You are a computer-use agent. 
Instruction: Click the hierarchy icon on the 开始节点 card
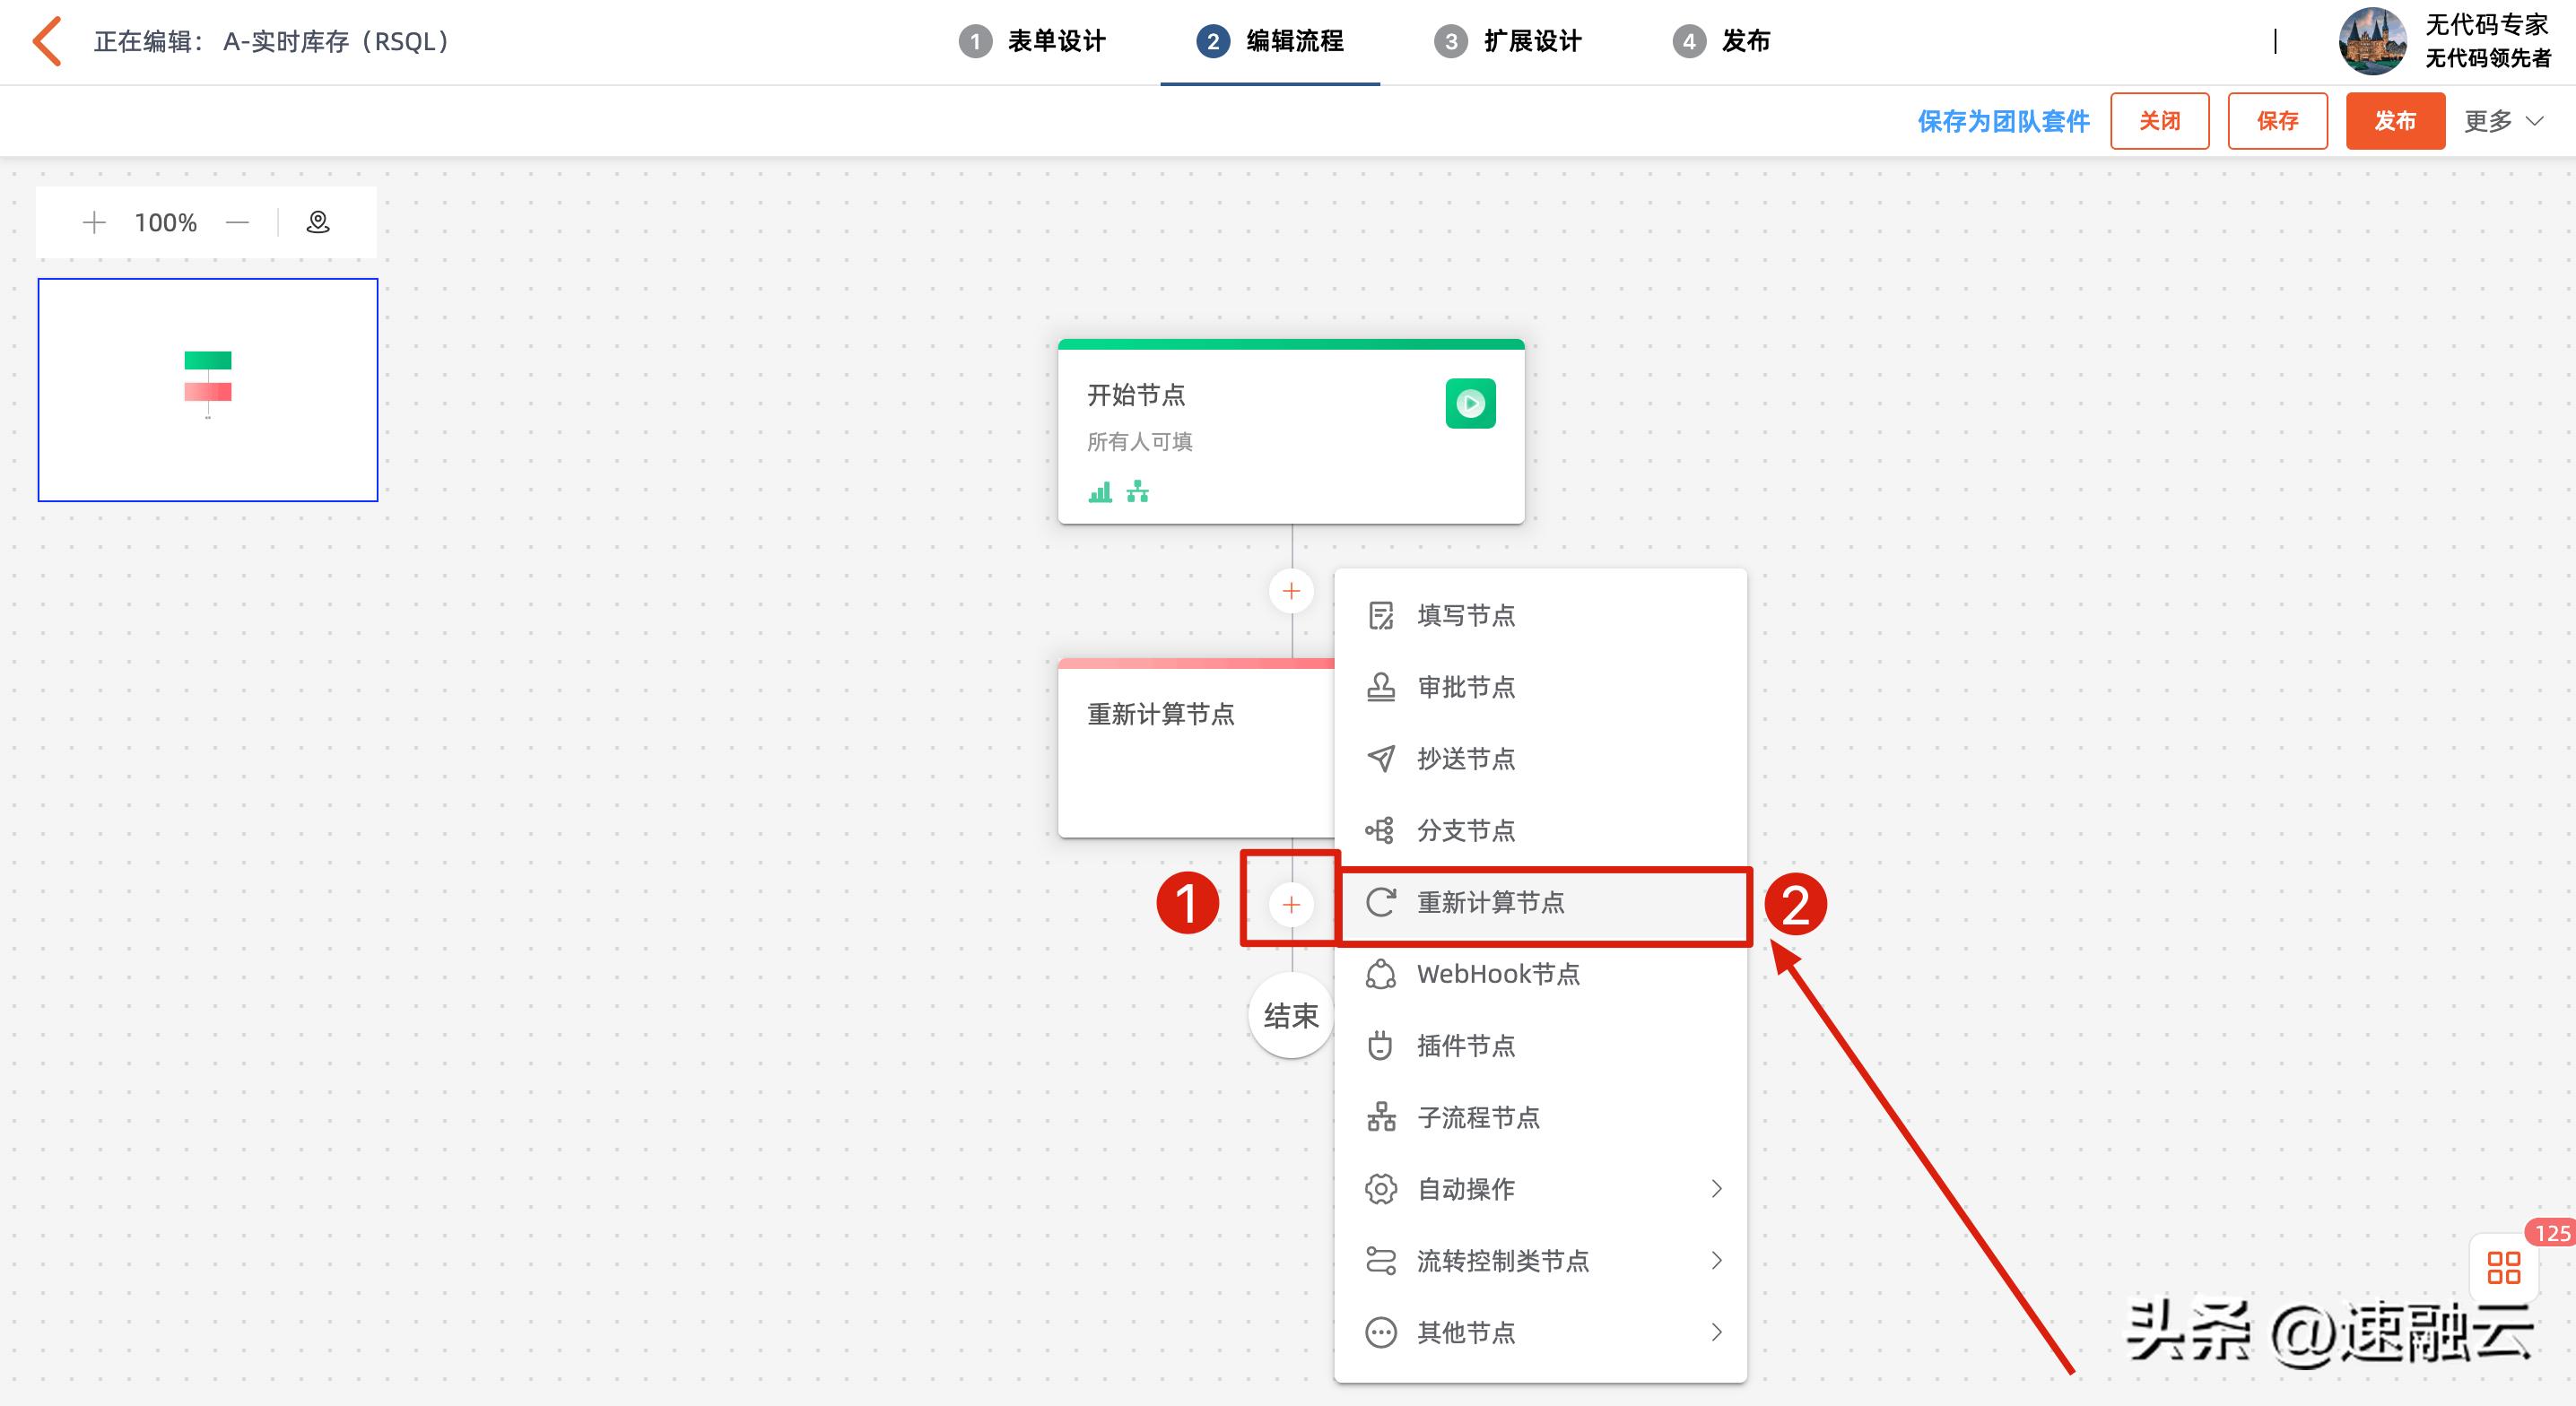(x=1136, y=491)
